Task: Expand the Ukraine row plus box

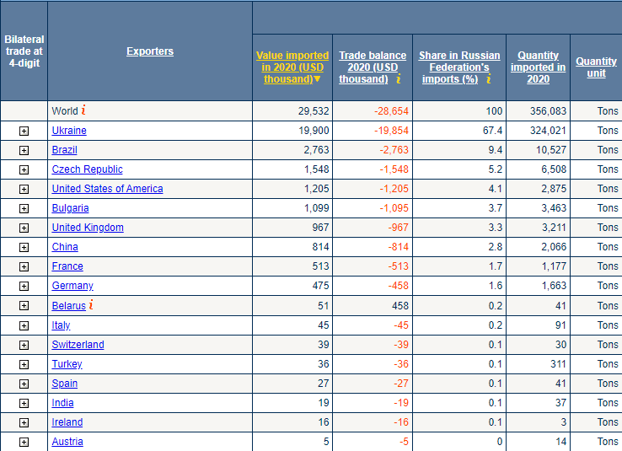Action: point(24,131)
